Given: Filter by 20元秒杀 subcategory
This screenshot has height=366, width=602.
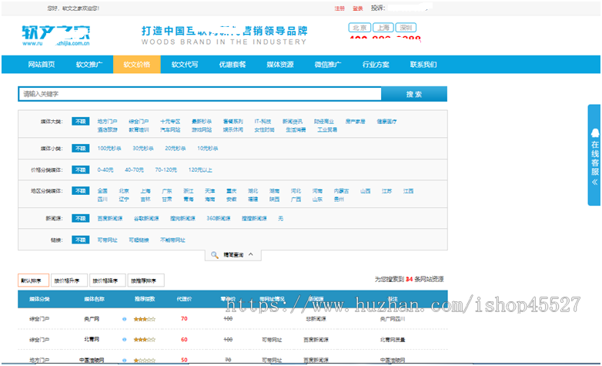Looking at the screenshot, I should tap(175, 149).
